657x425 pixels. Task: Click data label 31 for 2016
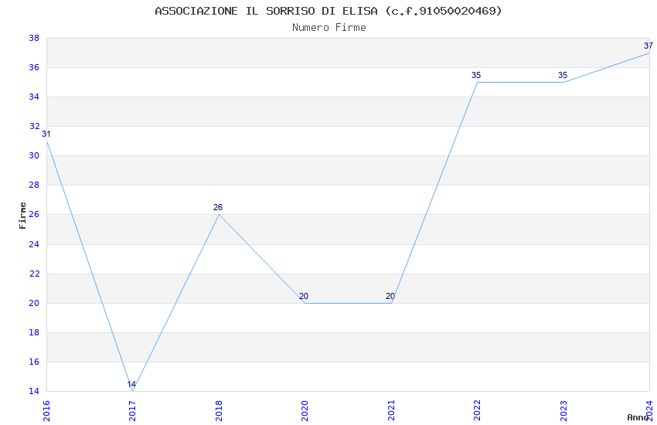[x=46, y=134]
